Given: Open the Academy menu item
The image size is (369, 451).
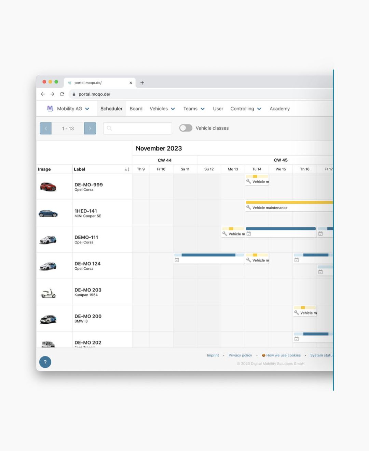Looking at the screenshot, I should pyautogui.click(x=279, y=109).
